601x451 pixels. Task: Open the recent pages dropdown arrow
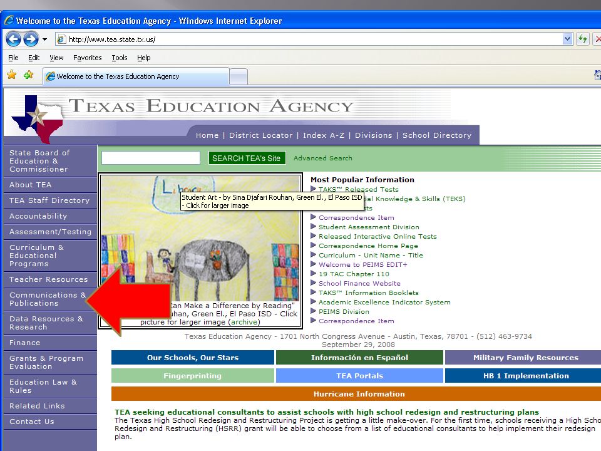tap(45, 39)
